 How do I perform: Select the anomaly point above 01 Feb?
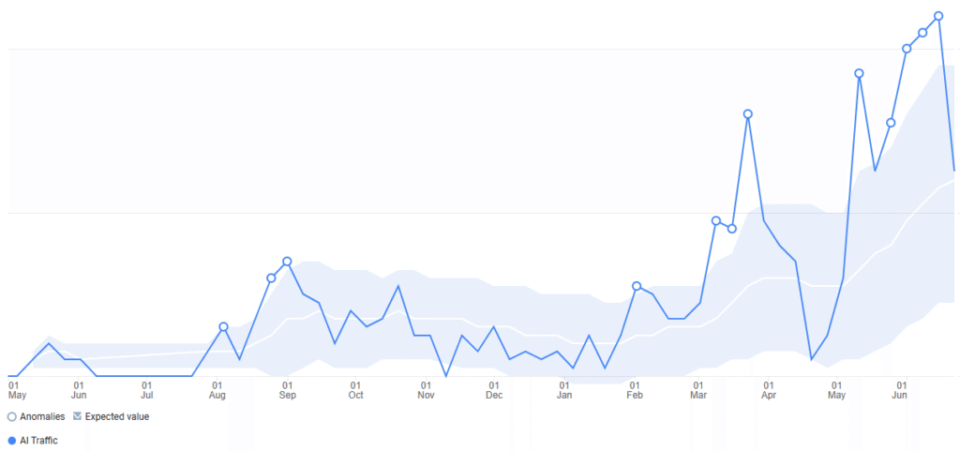pos(637,286)
